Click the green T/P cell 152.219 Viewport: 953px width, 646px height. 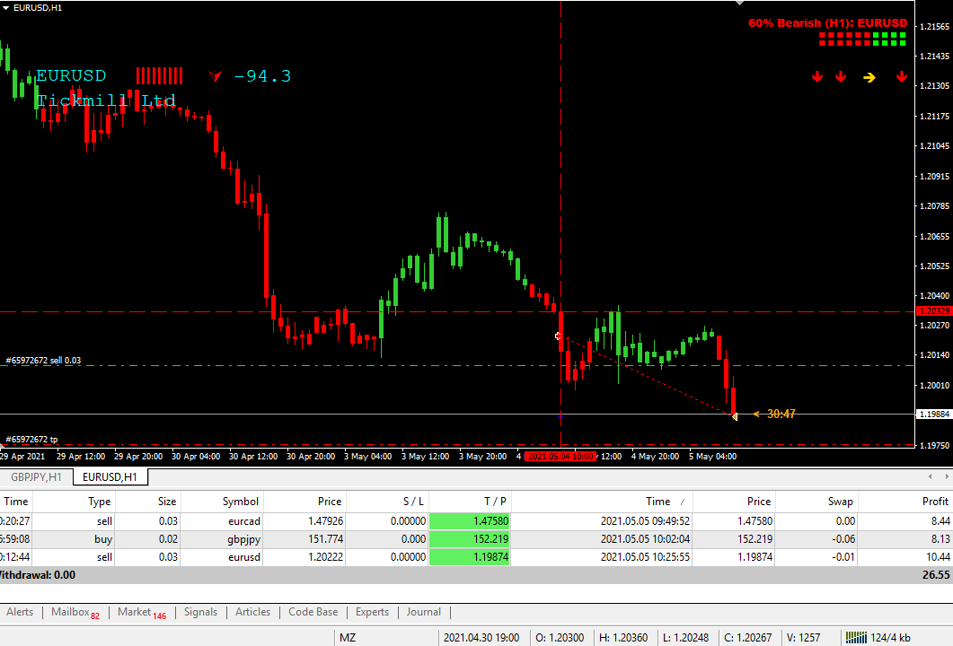[470, 539]
